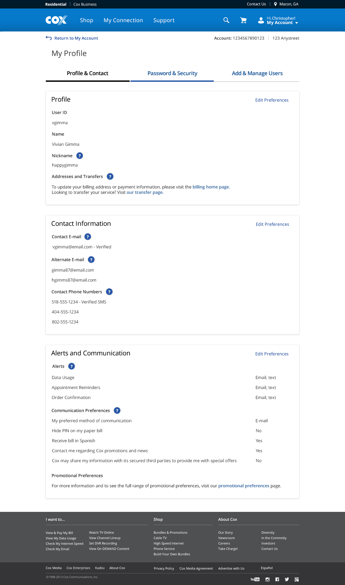
Task: Open the shopping cart icon
Action: 243,20
